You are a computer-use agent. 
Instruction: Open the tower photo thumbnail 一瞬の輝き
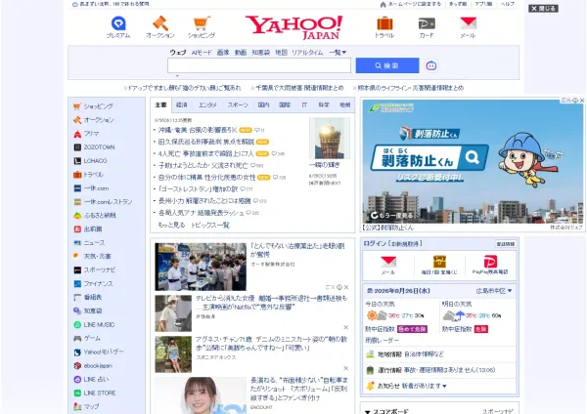[x=330, y=138]
